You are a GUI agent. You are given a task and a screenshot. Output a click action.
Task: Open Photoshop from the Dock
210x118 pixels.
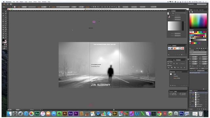point(181,114)
